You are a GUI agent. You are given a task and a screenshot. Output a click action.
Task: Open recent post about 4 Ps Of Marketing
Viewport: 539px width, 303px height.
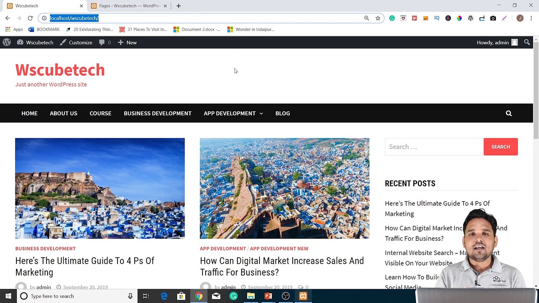click(x=437, y=208)
